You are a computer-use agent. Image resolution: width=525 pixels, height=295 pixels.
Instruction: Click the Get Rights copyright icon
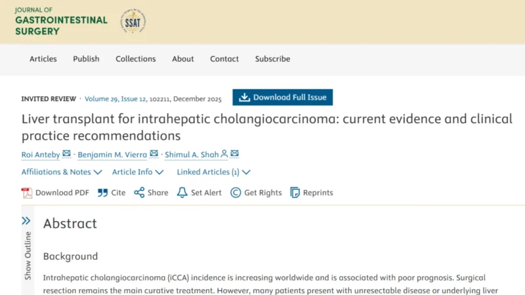[x=236, y=193]
